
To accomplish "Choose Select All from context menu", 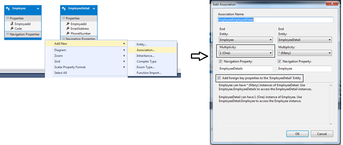I will 86,73.
